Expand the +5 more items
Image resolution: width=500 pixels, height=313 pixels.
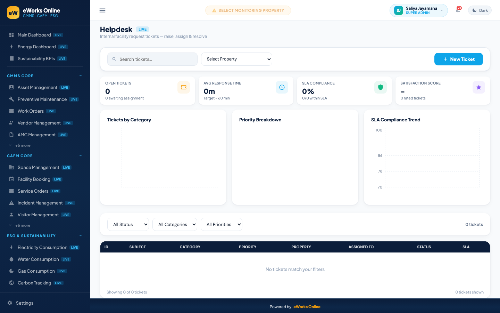pyautogui.click(x=20, y=145)
